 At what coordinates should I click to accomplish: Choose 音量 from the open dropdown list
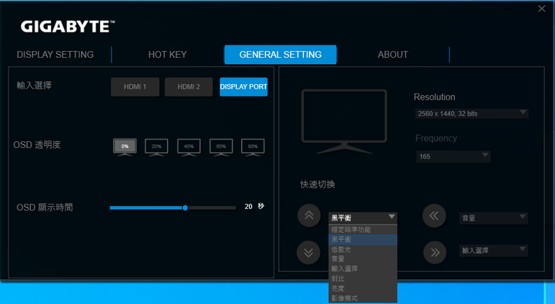(363, 259)
